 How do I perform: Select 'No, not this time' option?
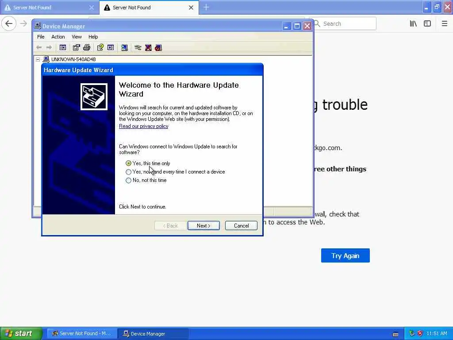(146, 180)
